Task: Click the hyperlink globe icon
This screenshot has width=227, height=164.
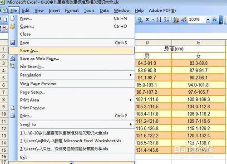Action: point(140,20)
